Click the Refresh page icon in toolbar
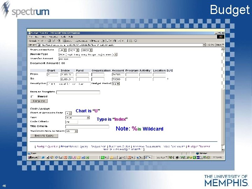Screen dimensions: 252x189 (54, 41)
